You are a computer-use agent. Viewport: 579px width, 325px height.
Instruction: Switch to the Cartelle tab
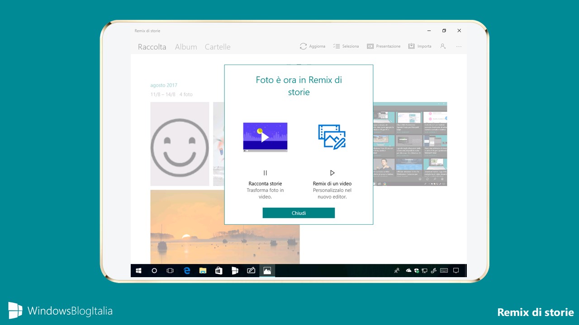[218, 47]
